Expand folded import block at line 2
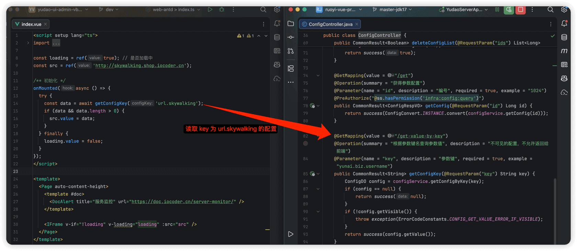 pos(28,43)
